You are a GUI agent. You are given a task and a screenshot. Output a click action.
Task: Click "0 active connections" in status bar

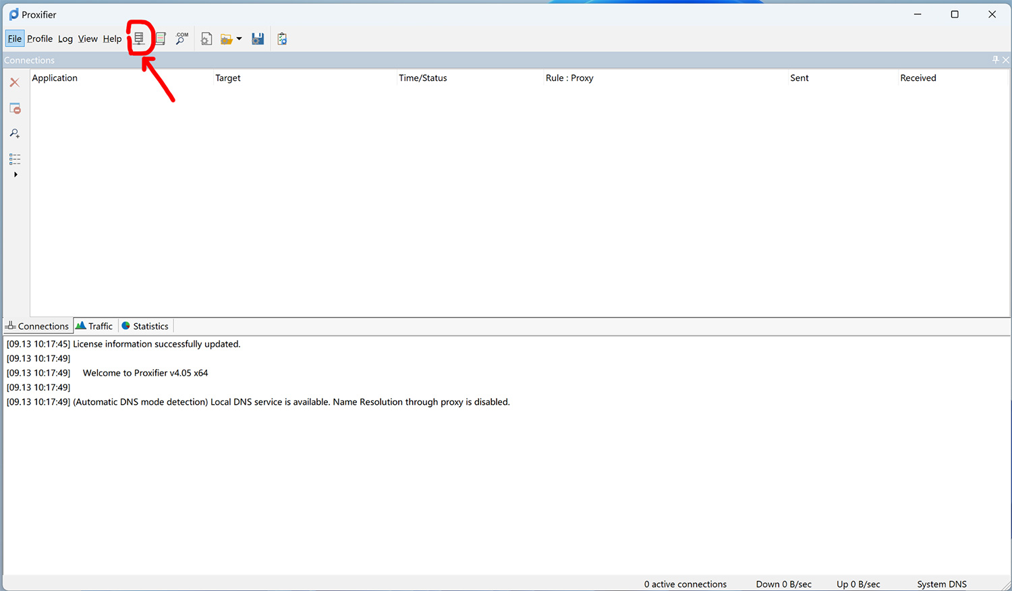click(685, 584)
